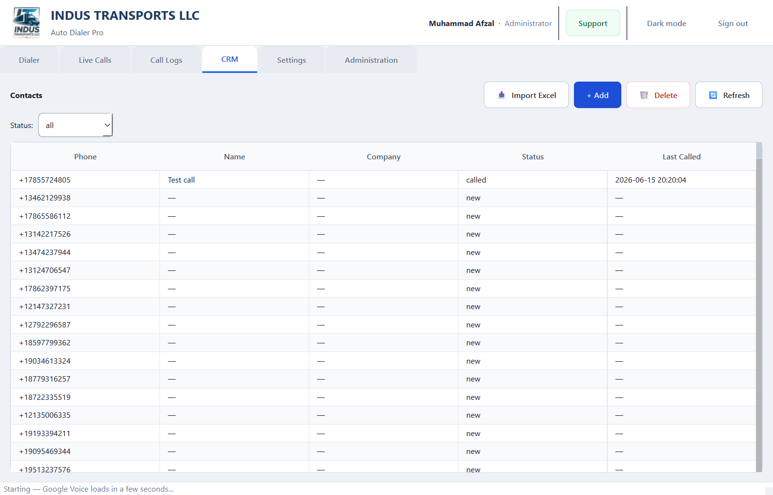773x495 pixels.
Task: Add a new contact with + Add
Action: click(598, 95)
